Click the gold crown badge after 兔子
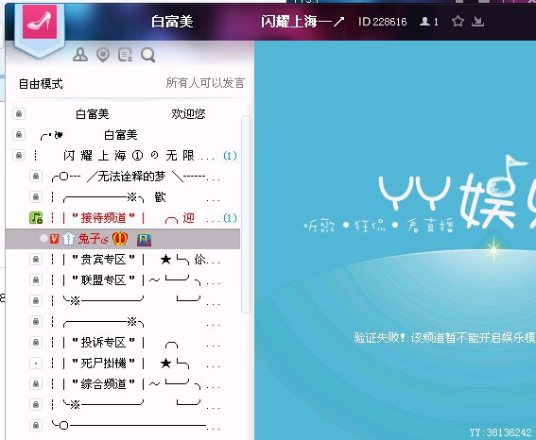This screenshot has width=536, height=440. 120,238
